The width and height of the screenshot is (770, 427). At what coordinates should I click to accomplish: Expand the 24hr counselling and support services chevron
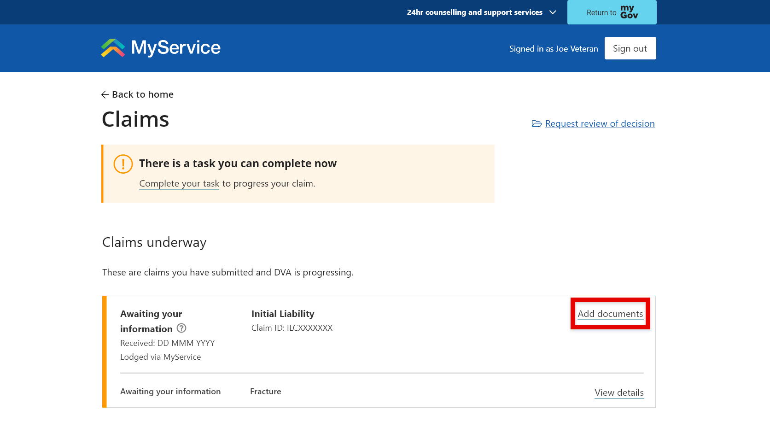point(553,12)
